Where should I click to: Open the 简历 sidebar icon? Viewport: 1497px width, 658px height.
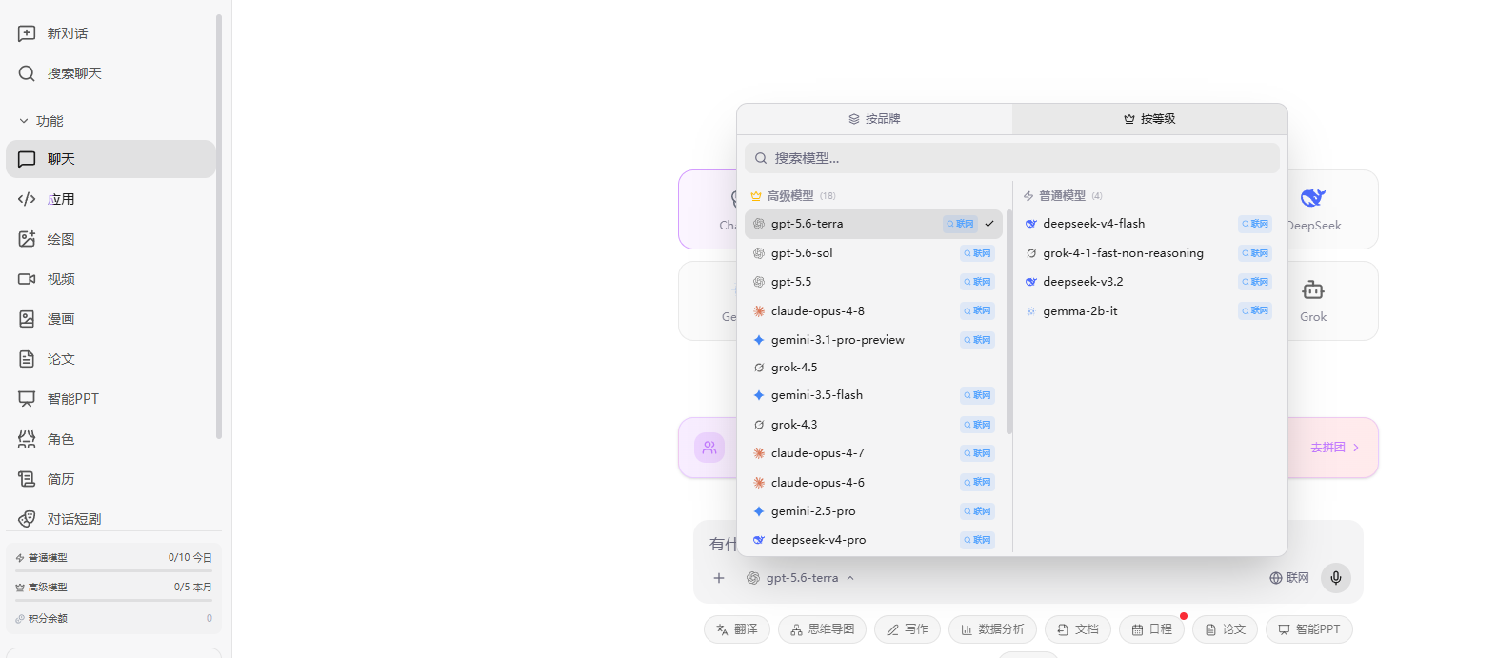(x=27, y=479)
